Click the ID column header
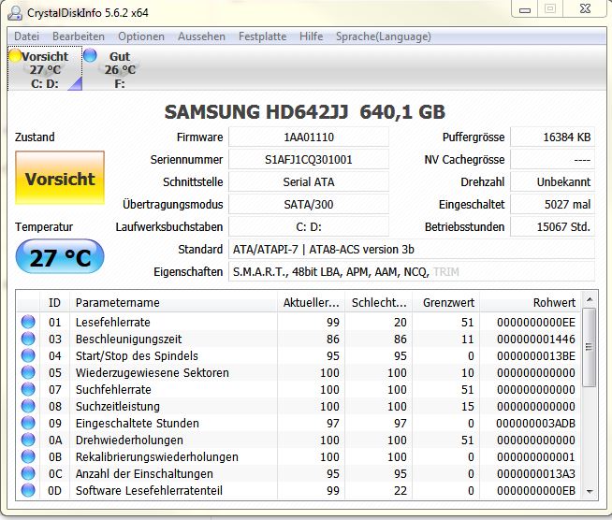Screen dimensions: 612x520 tap(54, 302)
